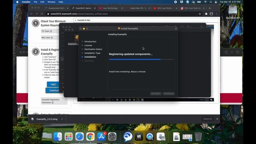Open Finder in the Dock
The width and height of the screenshot is (256, 144).
point(58,136)
